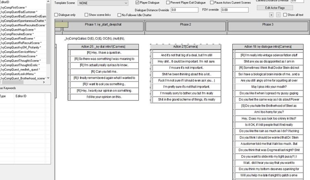Select IvyCompQuestReRecruitScene entry
The height and width of the screenshot is (180, 310).
[21, 43]
